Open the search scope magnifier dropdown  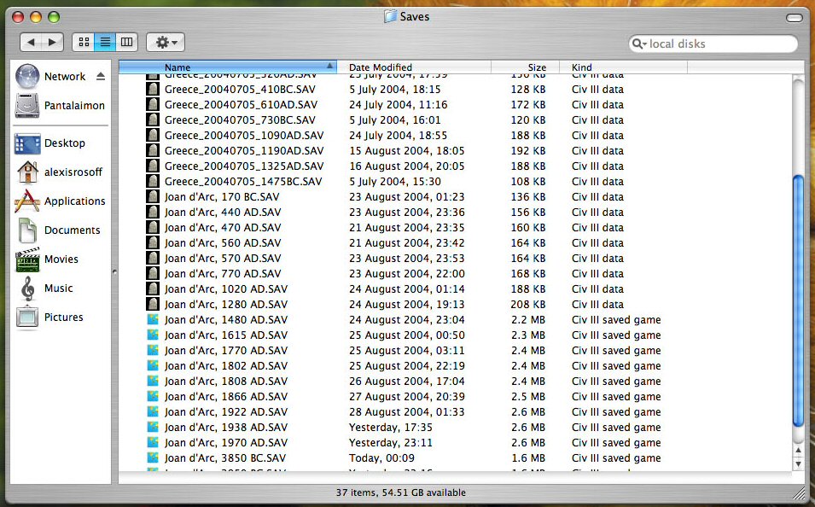(x=639, y=44)
